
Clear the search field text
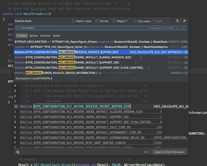(184, 28)
